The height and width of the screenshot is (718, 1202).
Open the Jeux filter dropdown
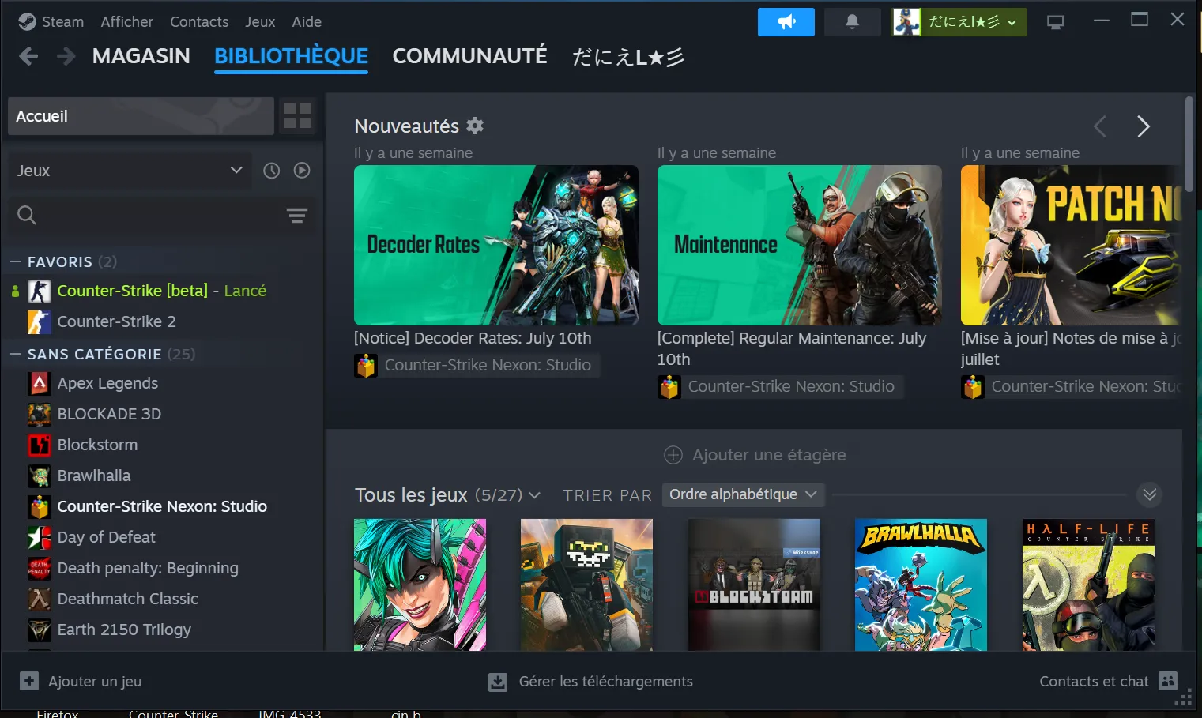click(130, 171)
